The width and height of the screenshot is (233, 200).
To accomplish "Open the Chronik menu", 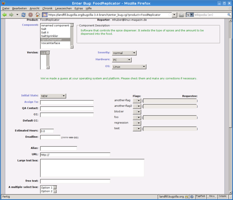I will pos(47,8).
